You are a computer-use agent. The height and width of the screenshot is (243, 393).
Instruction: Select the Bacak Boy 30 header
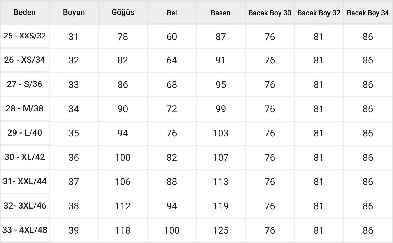pyautogui.click(x=270, y=13)
